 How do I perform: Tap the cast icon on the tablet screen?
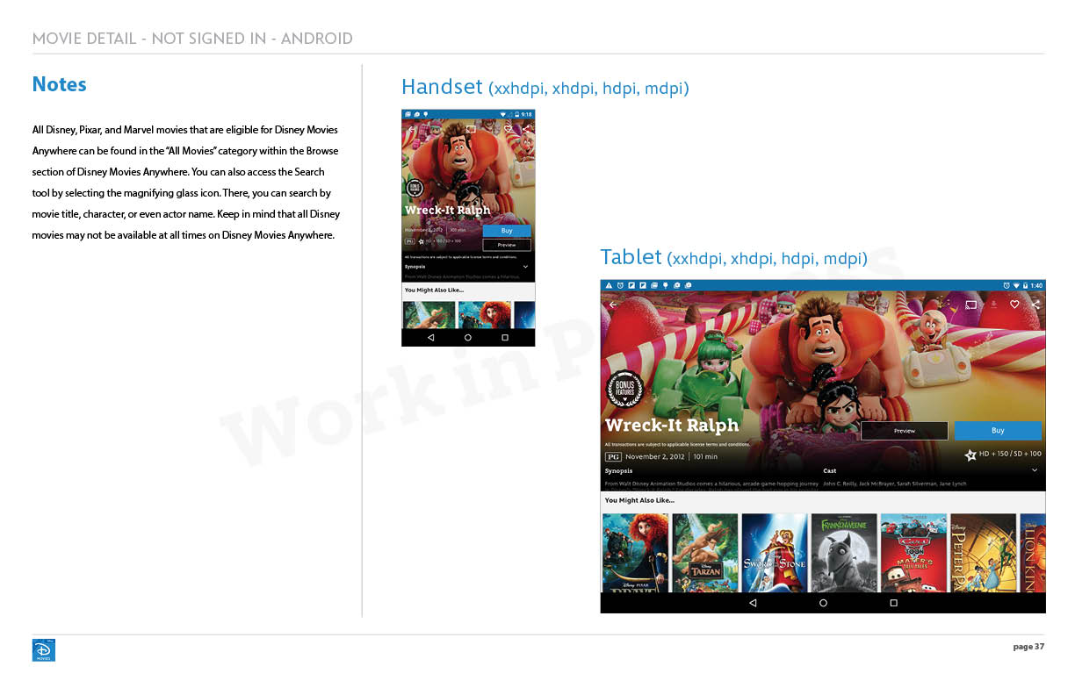[971, 305]
